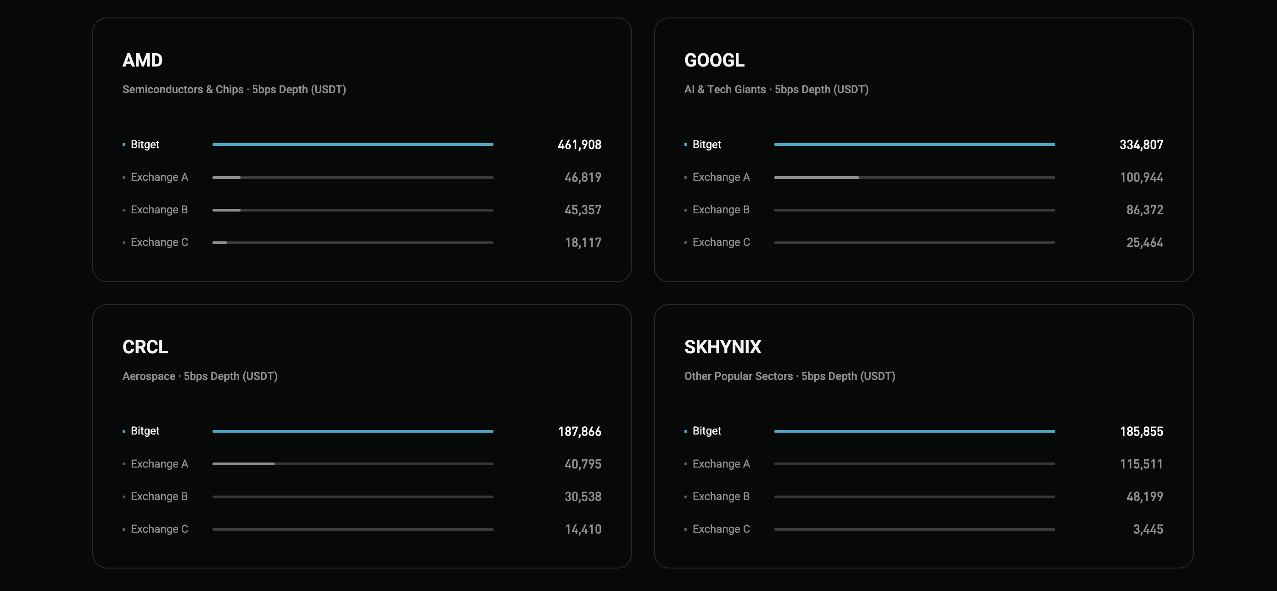Click blue bullet beside Bitget in CRCL card
This screenshot has width=1277, height=591.
(124, 431)
